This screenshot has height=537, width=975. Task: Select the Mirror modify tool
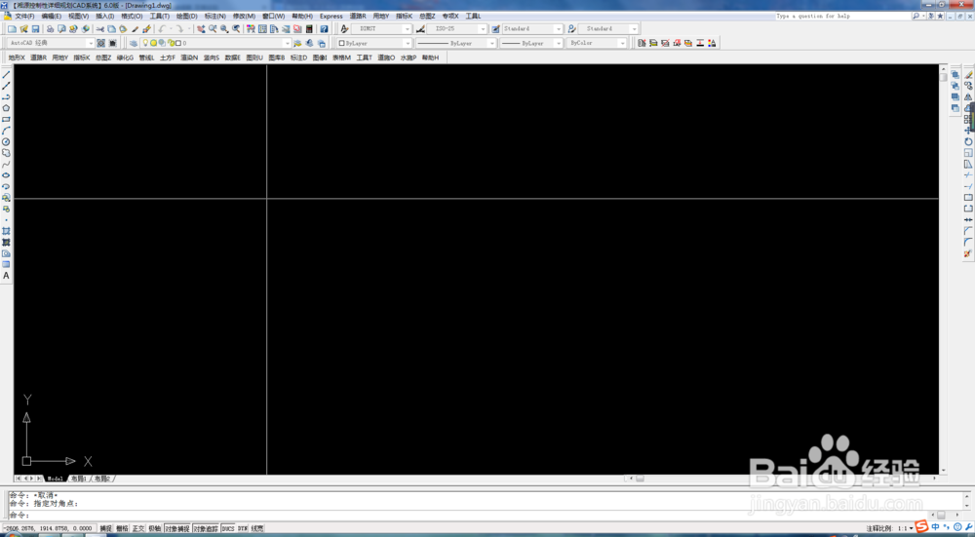[968, 96]
